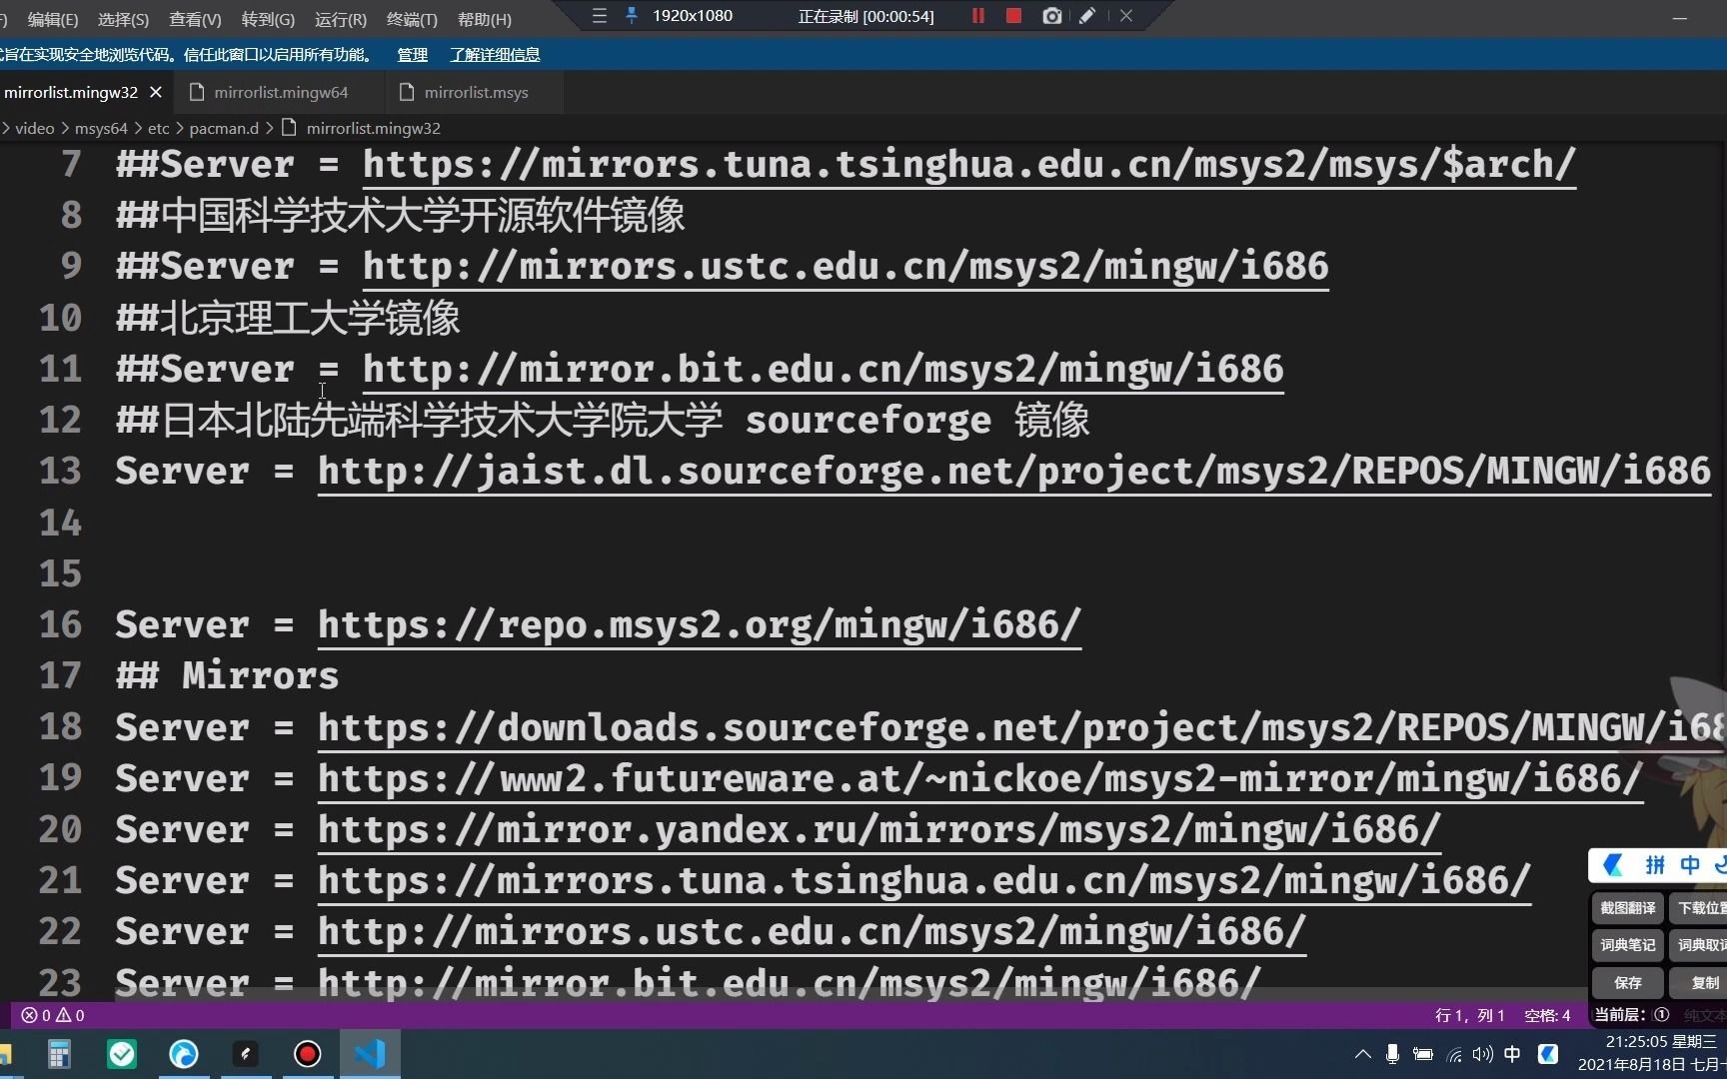Open the 运行(R) menu
Screen dimensions: 1727x1079
tap(340, 19)
